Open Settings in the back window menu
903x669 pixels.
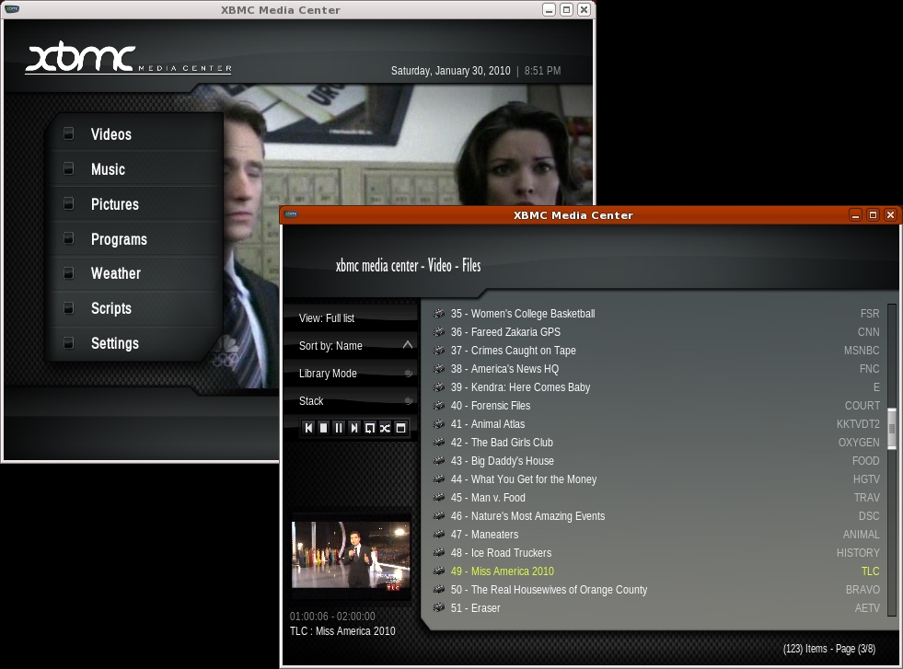[x=133, y=343]
